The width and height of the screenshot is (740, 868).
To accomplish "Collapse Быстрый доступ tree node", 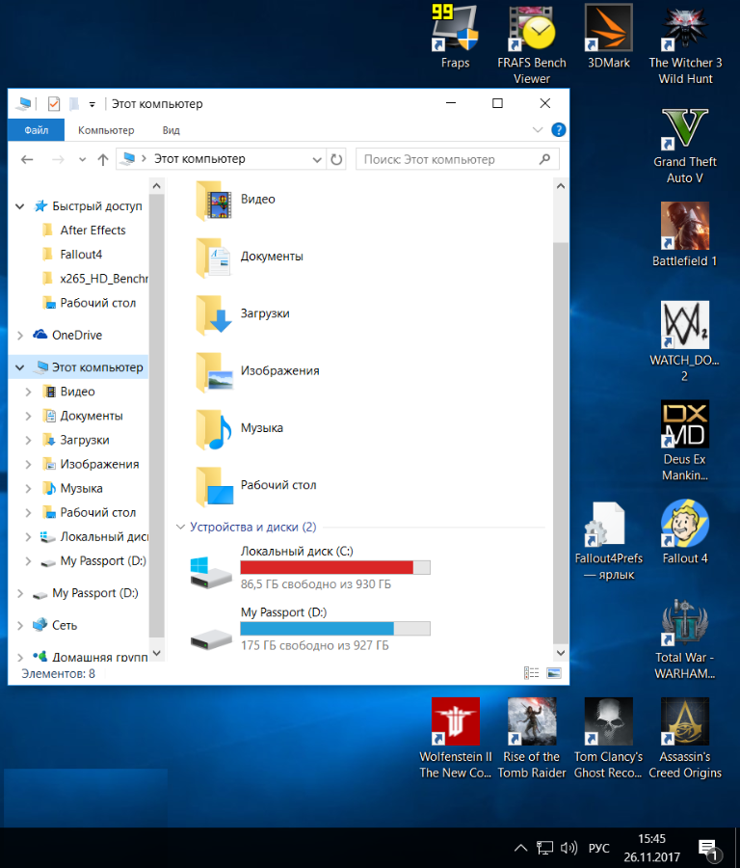I will [20, 206].
